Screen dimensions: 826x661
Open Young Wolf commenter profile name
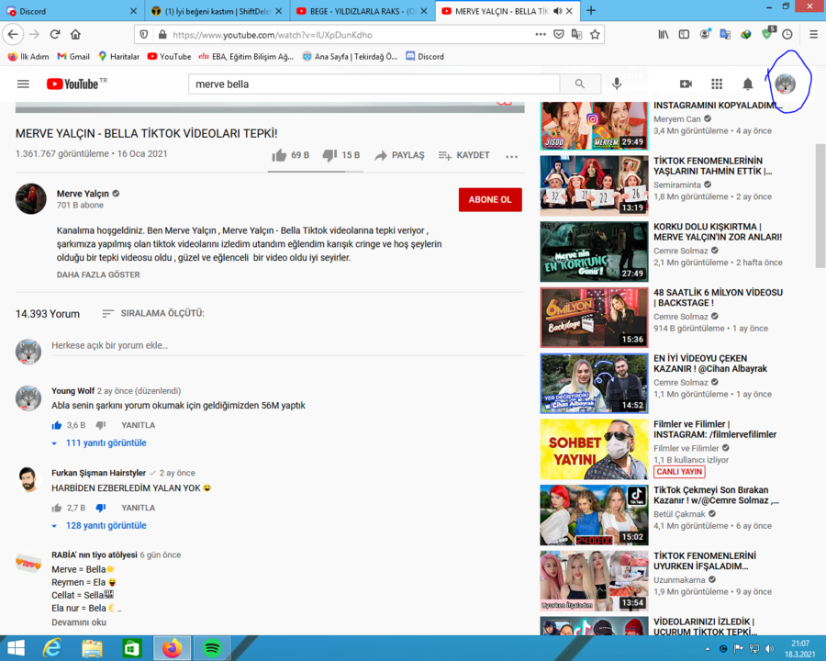(73, 390)
